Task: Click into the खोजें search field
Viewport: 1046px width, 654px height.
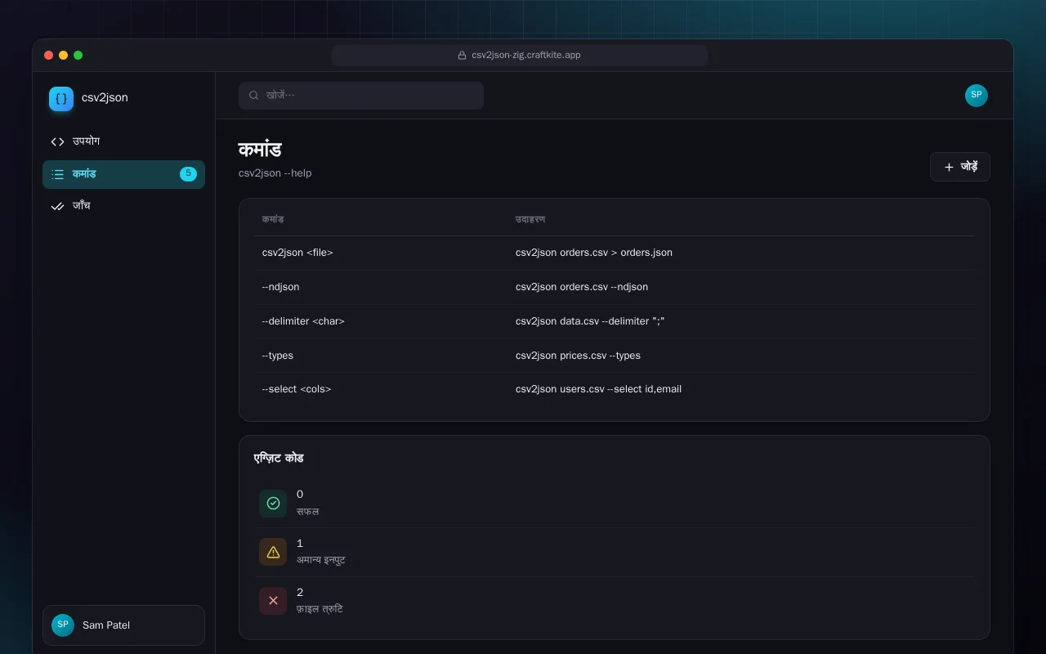Action: (361, 96)
